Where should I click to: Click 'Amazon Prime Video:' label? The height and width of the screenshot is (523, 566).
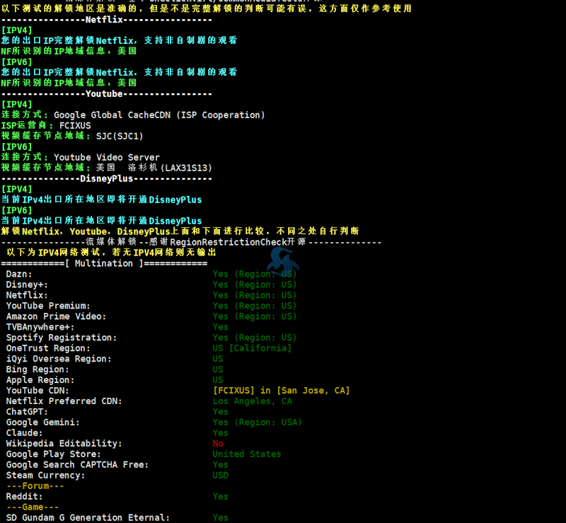[x=56, y=316]
